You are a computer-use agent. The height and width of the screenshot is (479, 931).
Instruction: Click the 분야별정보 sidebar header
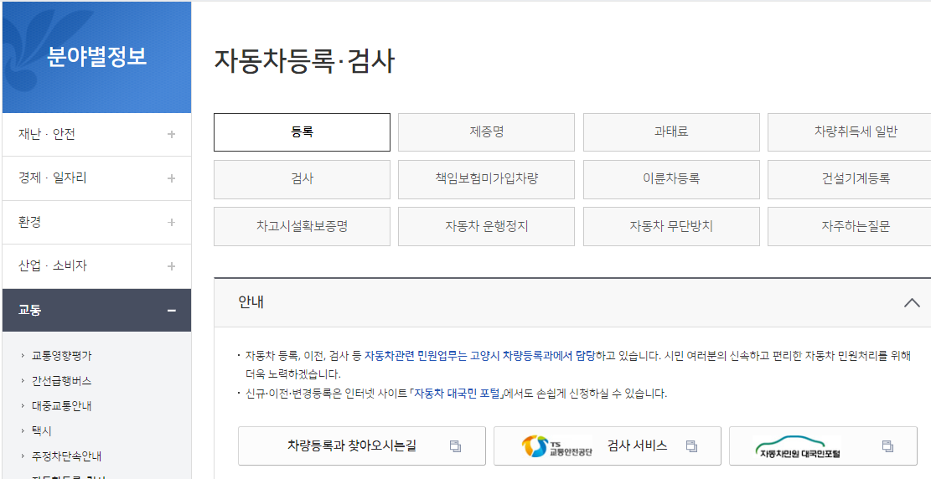[96, 57]
